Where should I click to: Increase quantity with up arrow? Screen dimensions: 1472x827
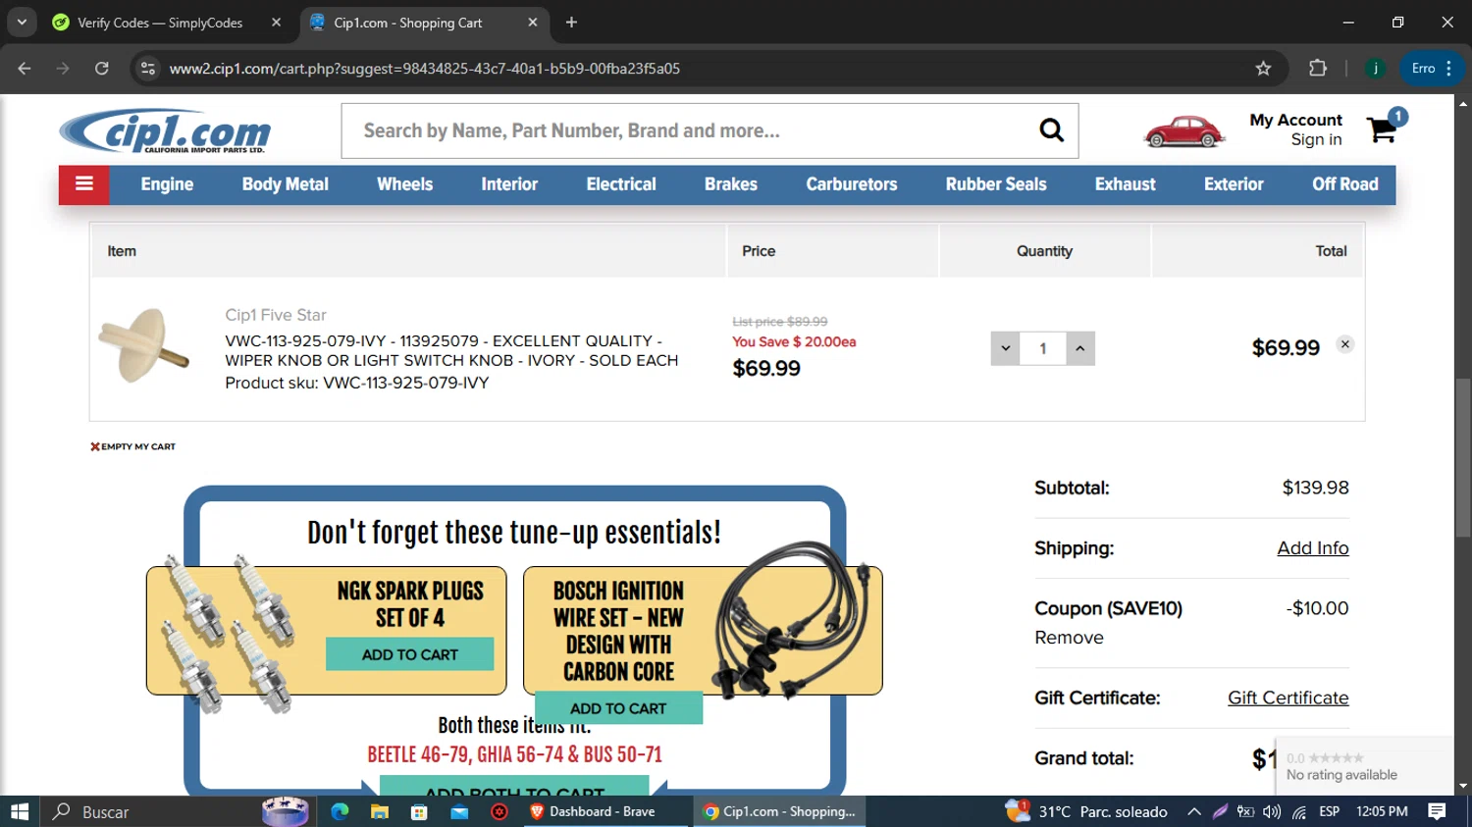(x=1079, y=348)
